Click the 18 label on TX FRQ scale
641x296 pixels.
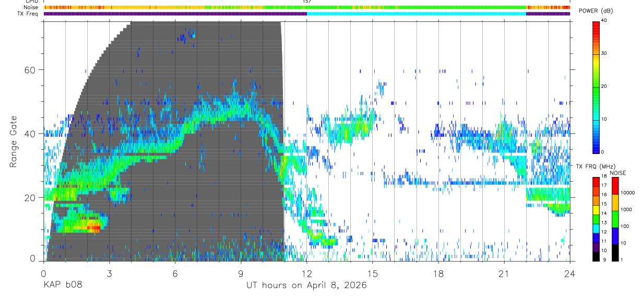604,177
